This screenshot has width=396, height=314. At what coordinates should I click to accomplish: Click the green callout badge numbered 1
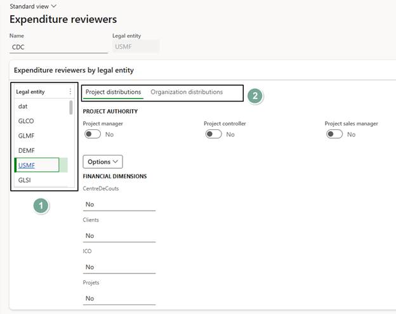(x=41, y=206)
